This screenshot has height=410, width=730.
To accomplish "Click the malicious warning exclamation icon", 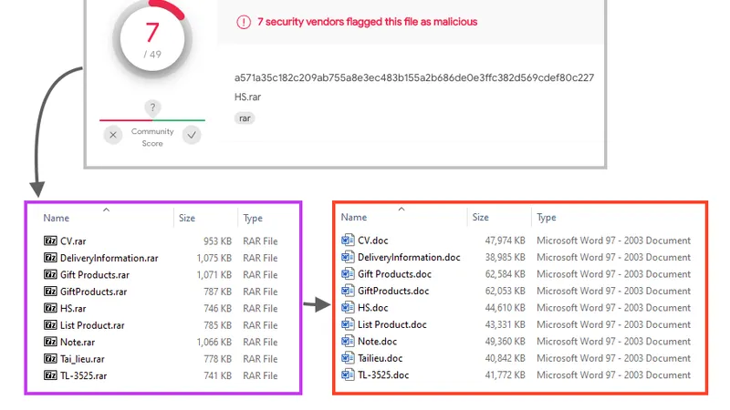I will [244, 22].
